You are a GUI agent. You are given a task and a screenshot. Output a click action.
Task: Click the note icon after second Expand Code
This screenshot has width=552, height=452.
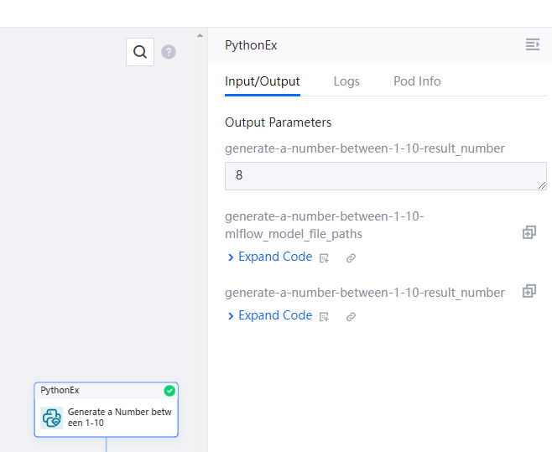click(325, 317)
